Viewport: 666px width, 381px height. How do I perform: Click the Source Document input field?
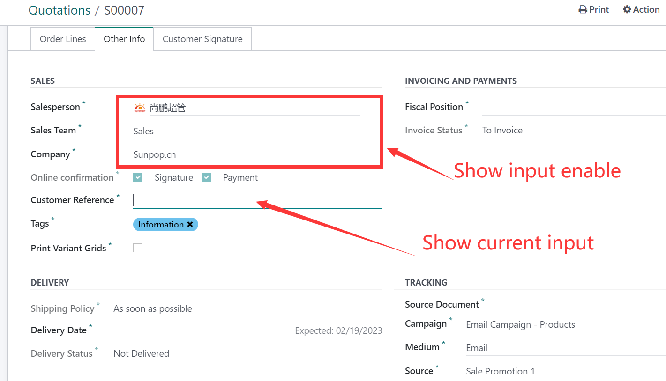[x=581, y=305]
